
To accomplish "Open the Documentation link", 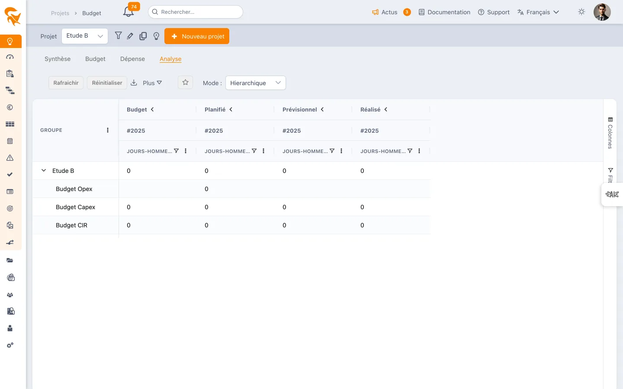I will 444,12.
